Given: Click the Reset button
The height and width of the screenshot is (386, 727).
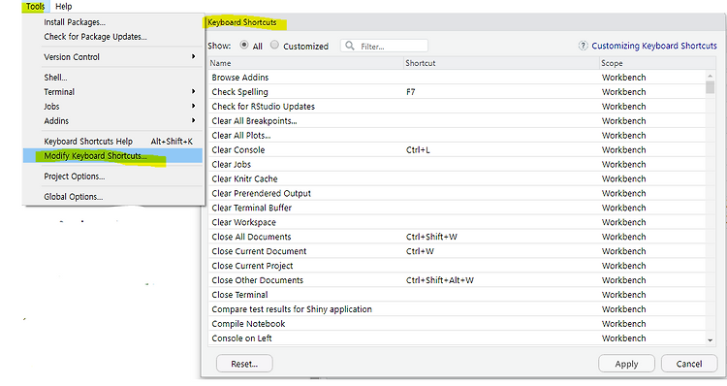Looking at the screenshot, I should [244, 364].
